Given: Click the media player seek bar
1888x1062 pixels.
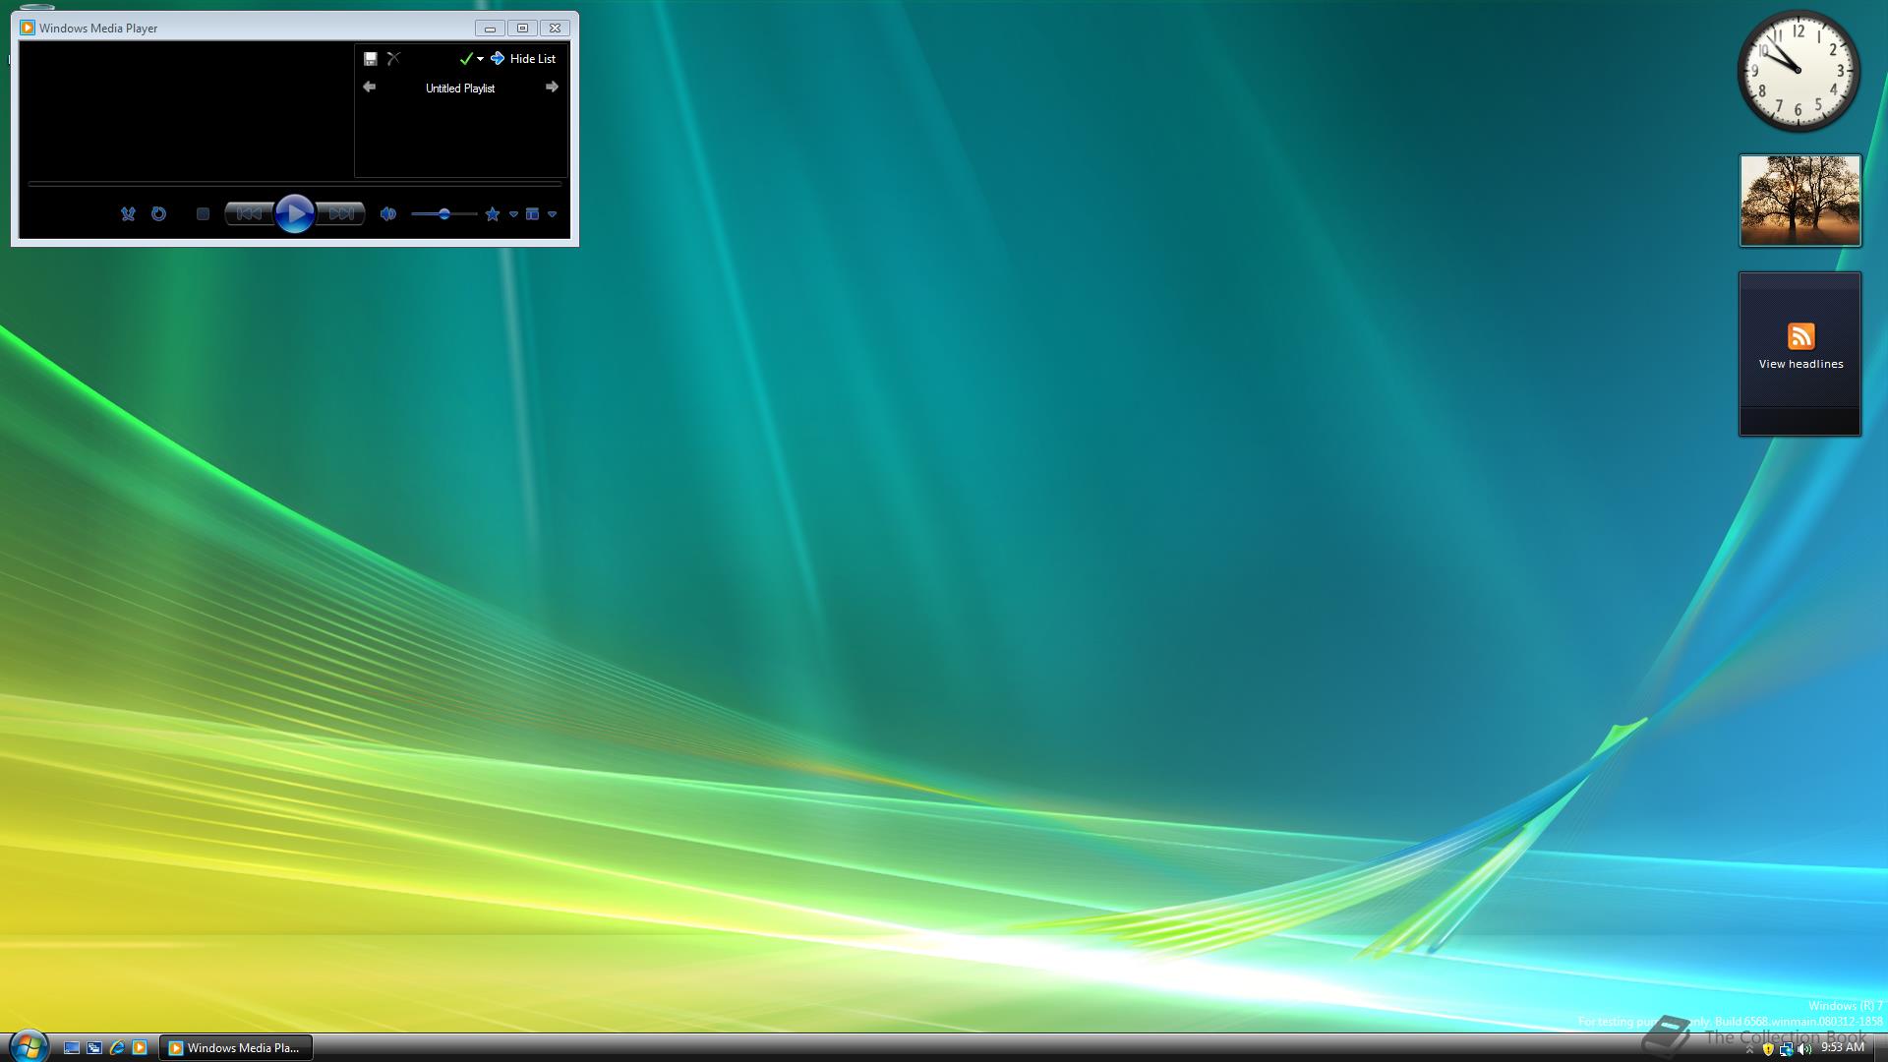Looking at the screenshot, I should pos(295,184).
